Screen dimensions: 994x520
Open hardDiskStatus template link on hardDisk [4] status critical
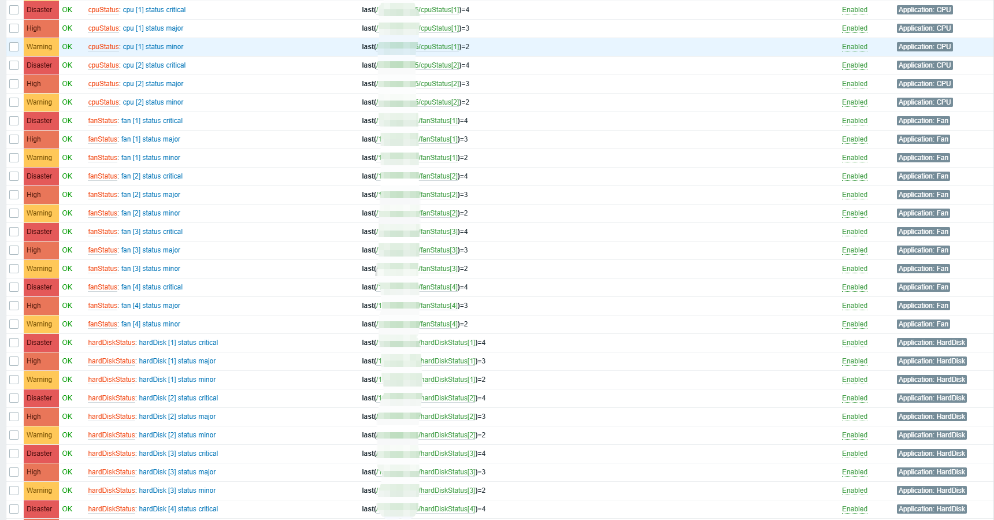pos(112,509)
